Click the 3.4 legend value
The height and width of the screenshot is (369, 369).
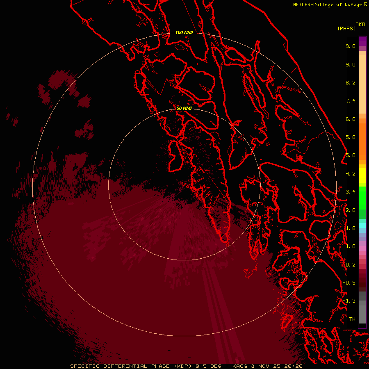tap(351, 192)
